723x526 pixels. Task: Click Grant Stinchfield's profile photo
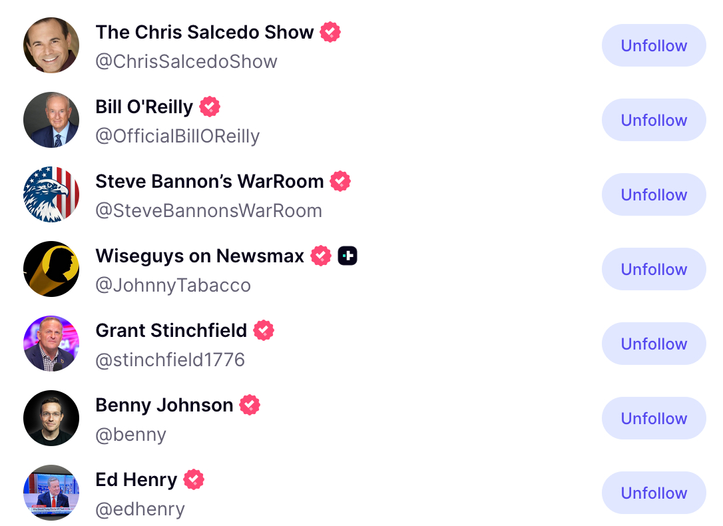[51, 344]
